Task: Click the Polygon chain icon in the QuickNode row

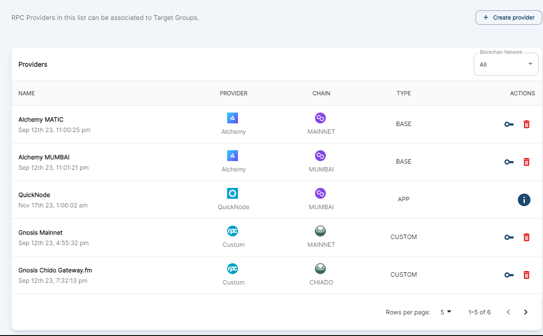Action: coord(320,193)
